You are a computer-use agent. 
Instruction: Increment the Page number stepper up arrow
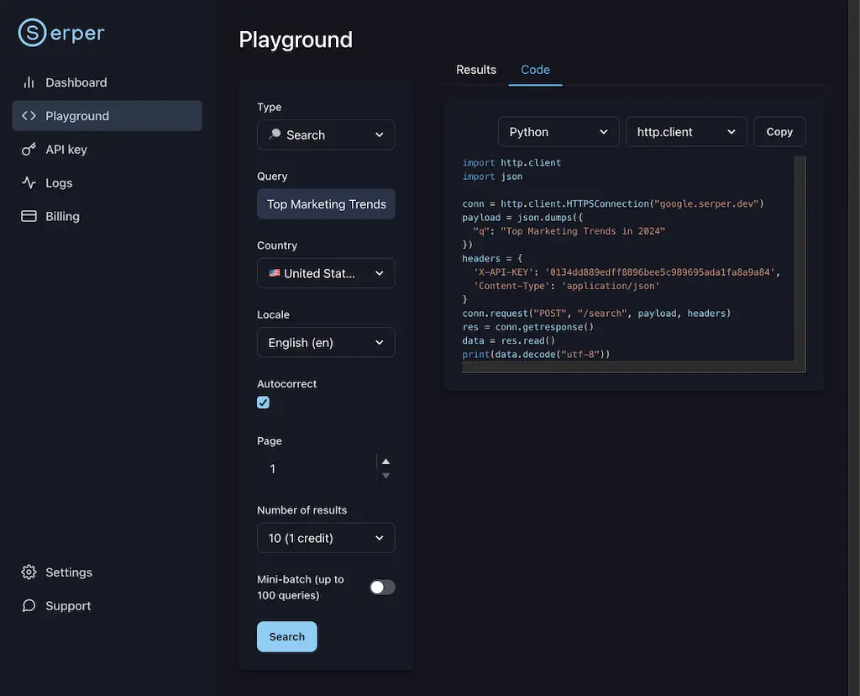click(x=385, y=461)
